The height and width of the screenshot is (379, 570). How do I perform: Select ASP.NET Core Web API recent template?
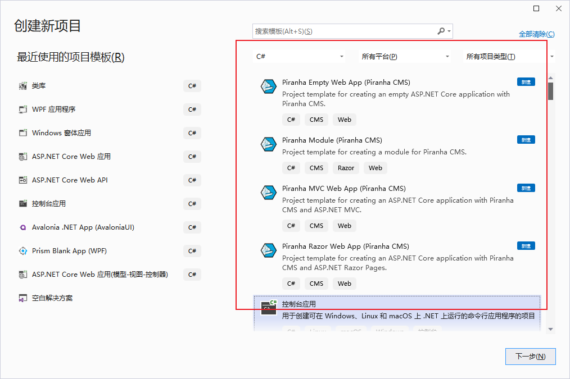(x=110, y=180)
